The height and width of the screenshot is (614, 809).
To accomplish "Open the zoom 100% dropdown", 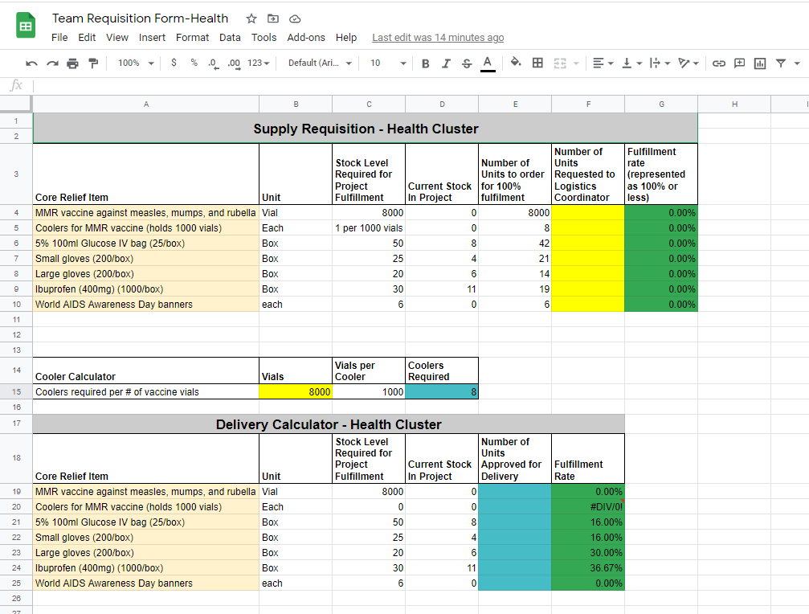I will pos(136,63).
